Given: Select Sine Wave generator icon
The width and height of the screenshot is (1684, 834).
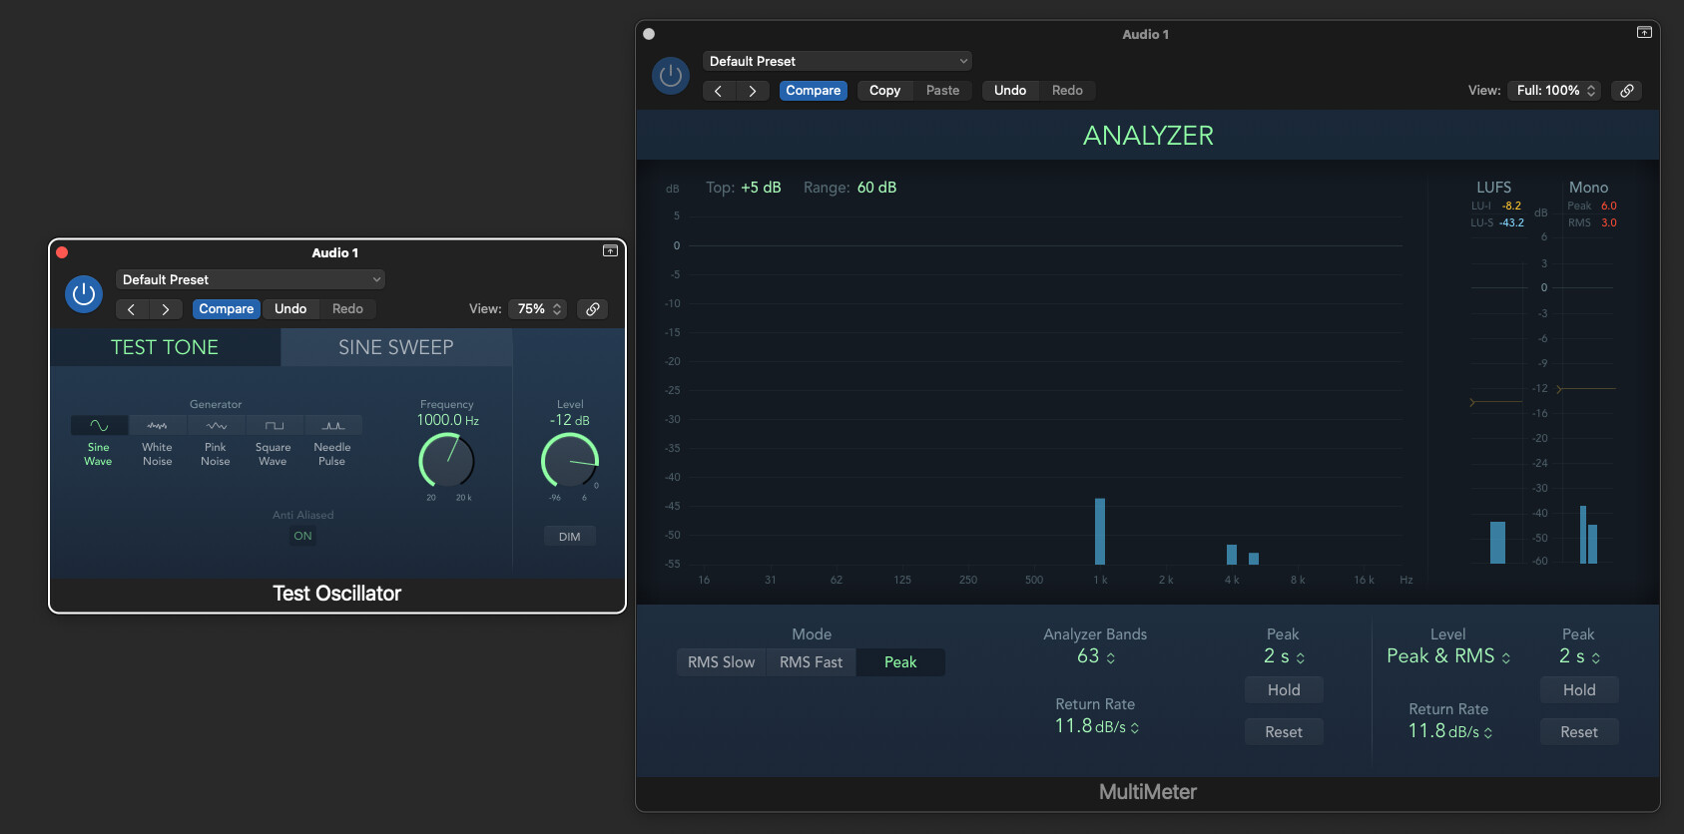Looking at the screenshot, I should click(x=99, y=426).
